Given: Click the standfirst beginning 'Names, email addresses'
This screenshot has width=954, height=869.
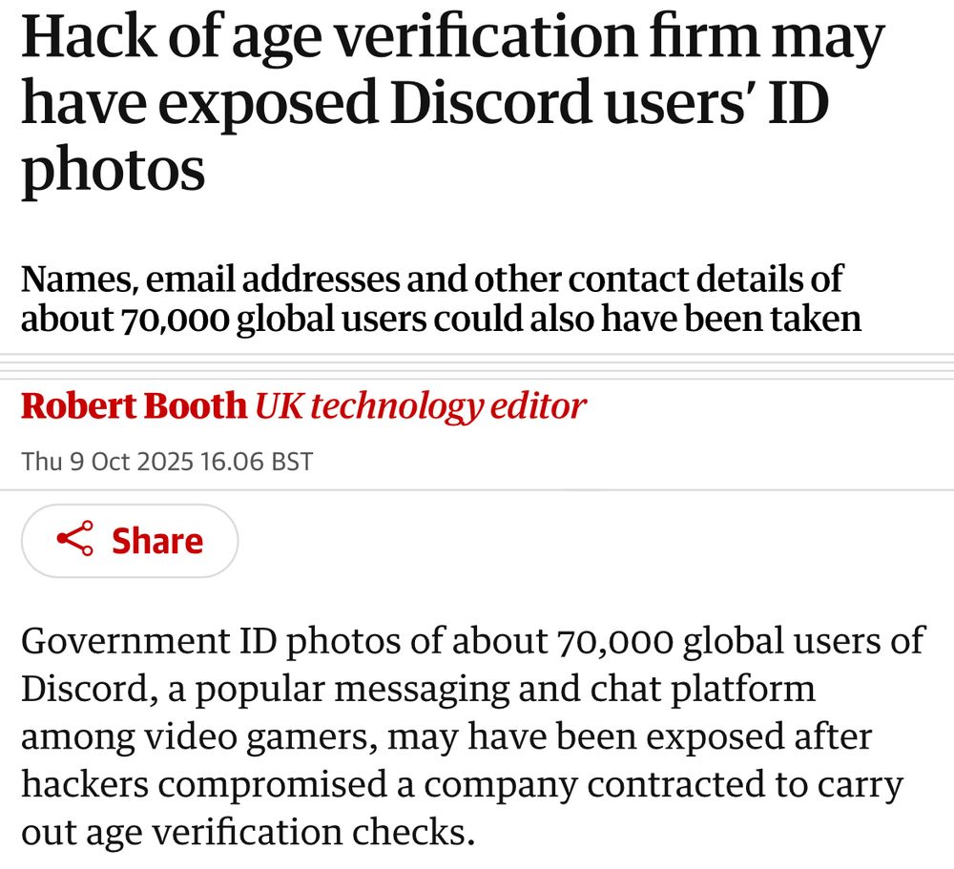Looking at the screenshot, I should (x=441, y=299).
